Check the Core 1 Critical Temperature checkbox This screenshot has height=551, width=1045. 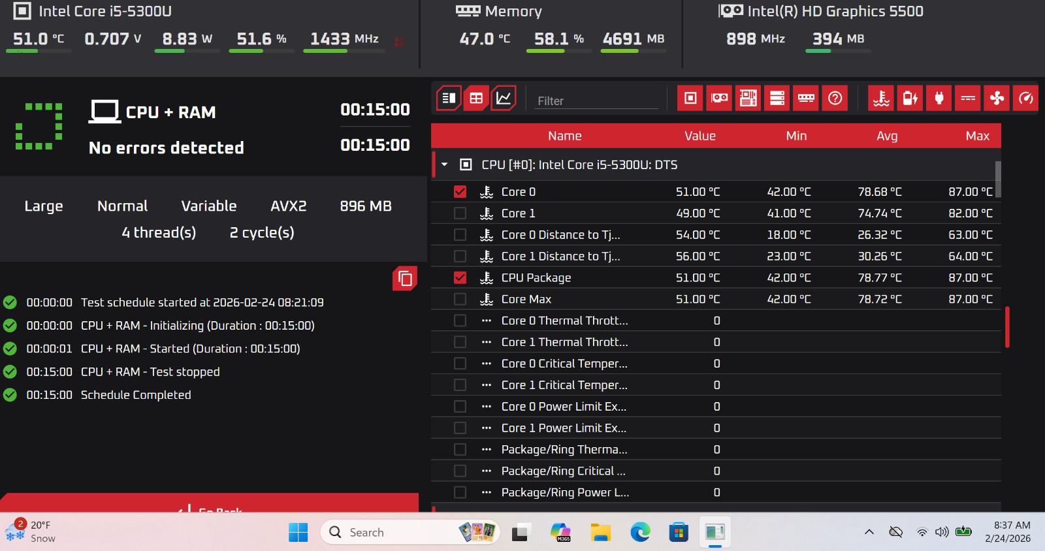coord(460,385)
